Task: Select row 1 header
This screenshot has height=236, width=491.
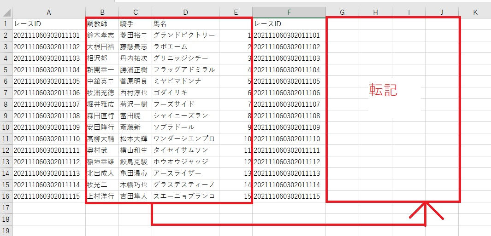Action: (6, 24)
